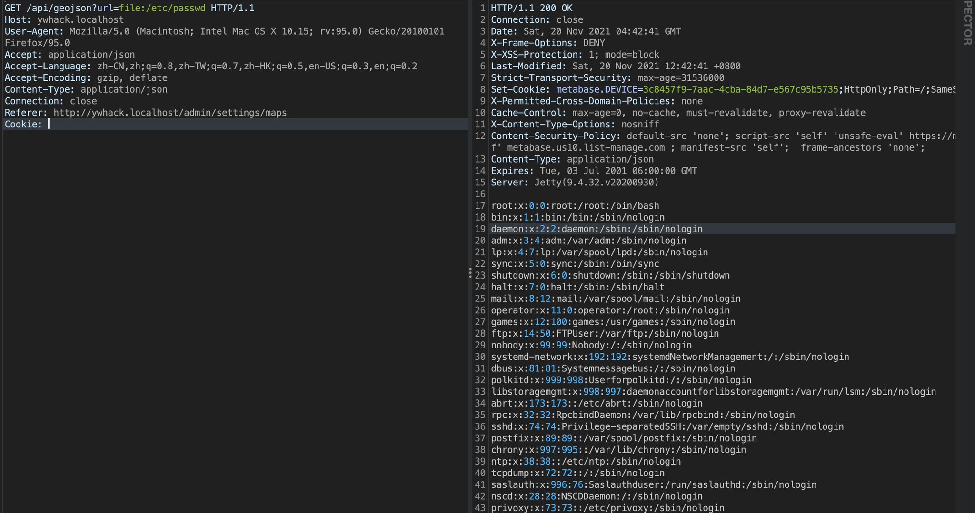Click the User-Agent header line in the request

click(224, 31)
